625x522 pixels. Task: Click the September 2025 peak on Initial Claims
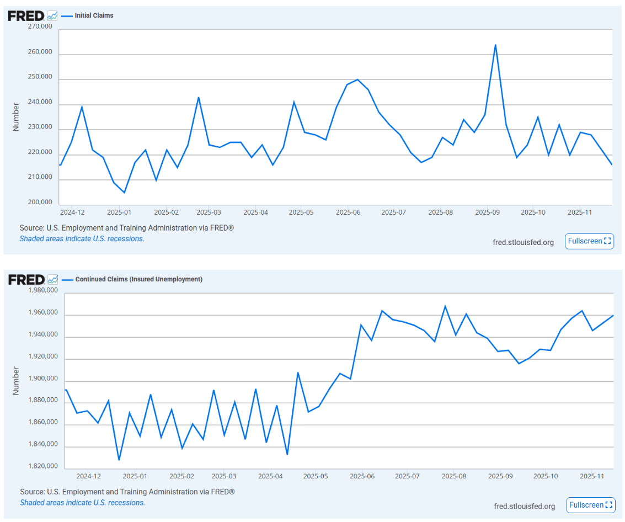pos(495,45)
